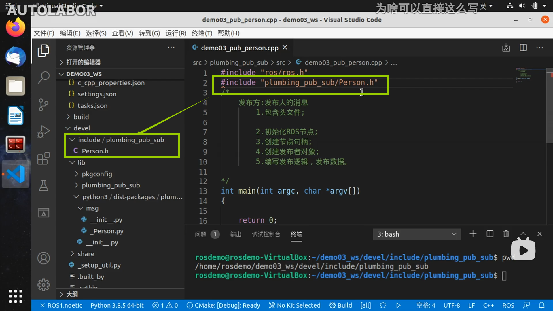Image resolution: width=553 pixels, height=311 pixels.
Task: Expand the pkgconfig folder
Action: tap(97, 174)
